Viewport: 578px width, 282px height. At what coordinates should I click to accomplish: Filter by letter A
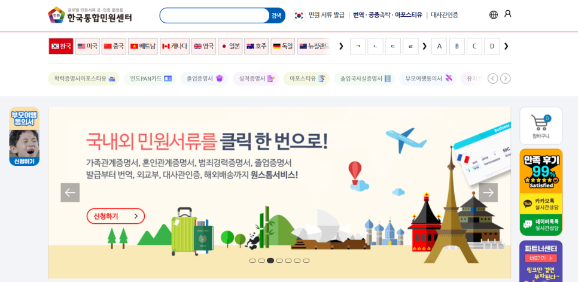pyautogui.click(x=439, y=46)
